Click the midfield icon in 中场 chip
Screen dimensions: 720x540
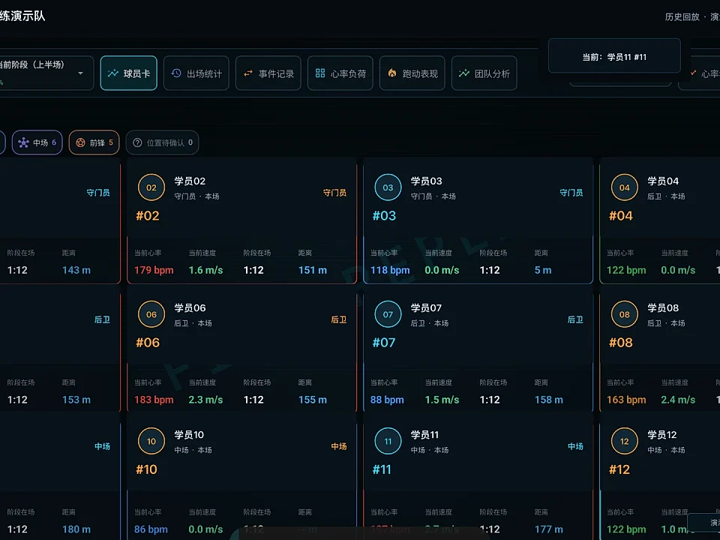[x=23, y=142]
